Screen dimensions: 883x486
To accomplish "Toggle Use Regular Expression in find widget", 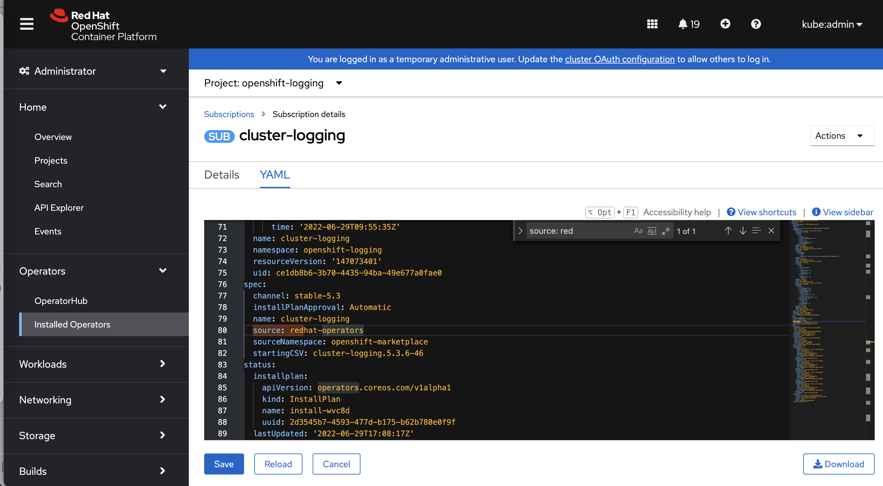I will point(666,231).
